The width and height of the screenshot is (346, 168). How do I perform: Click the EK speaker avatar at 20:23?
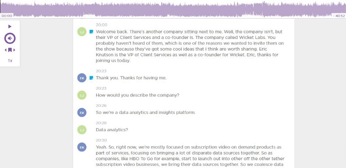82,78
